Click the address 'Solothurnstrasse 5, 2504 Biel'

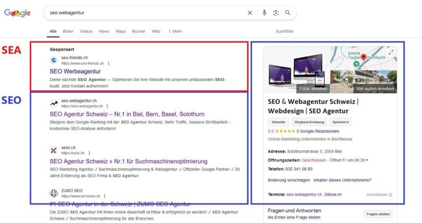pyautogui.click(x=314, y=152)
